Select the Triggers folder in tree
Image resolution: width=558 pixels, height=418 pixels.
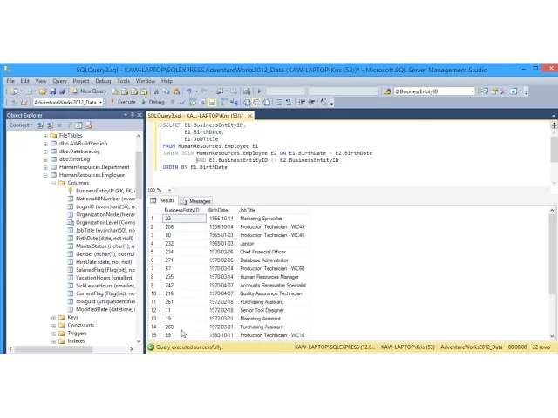point(77,334)
